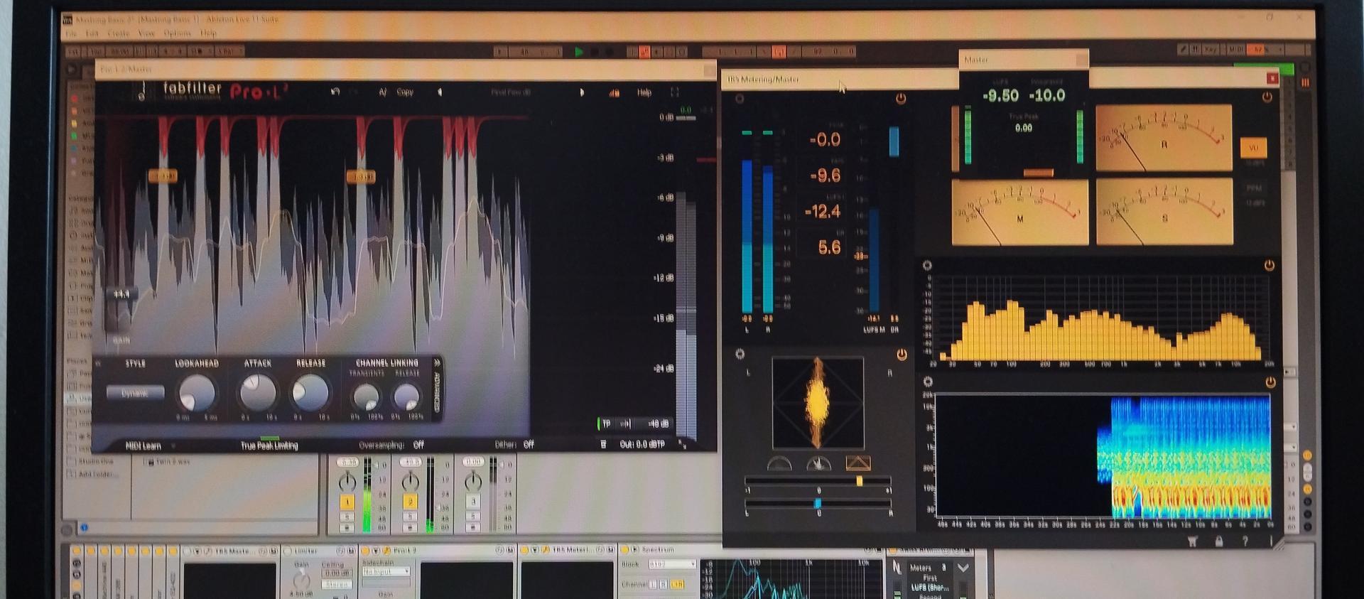1364x599 pixels.
Task: Toggle power of the level meter panel
Action: point(901,99)
